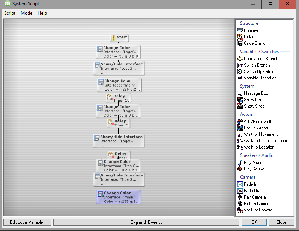Click the Switch Operation label
Image resolution: width=299 pixels, height=231 pixels.
tap(259, 71)
